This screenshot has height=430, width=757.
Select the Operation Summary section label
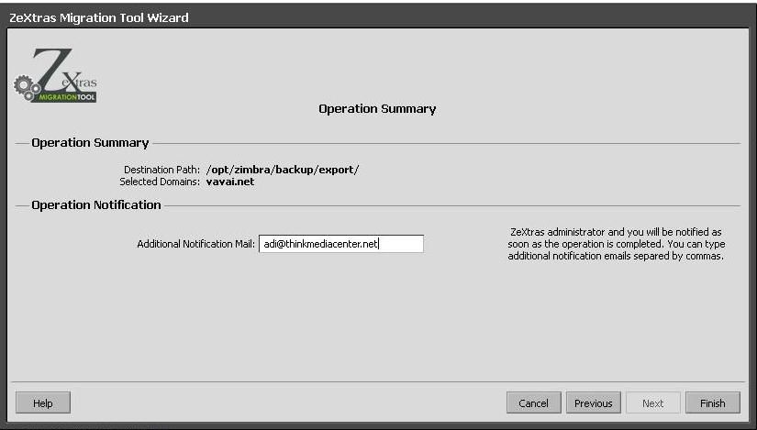[90, 143]
